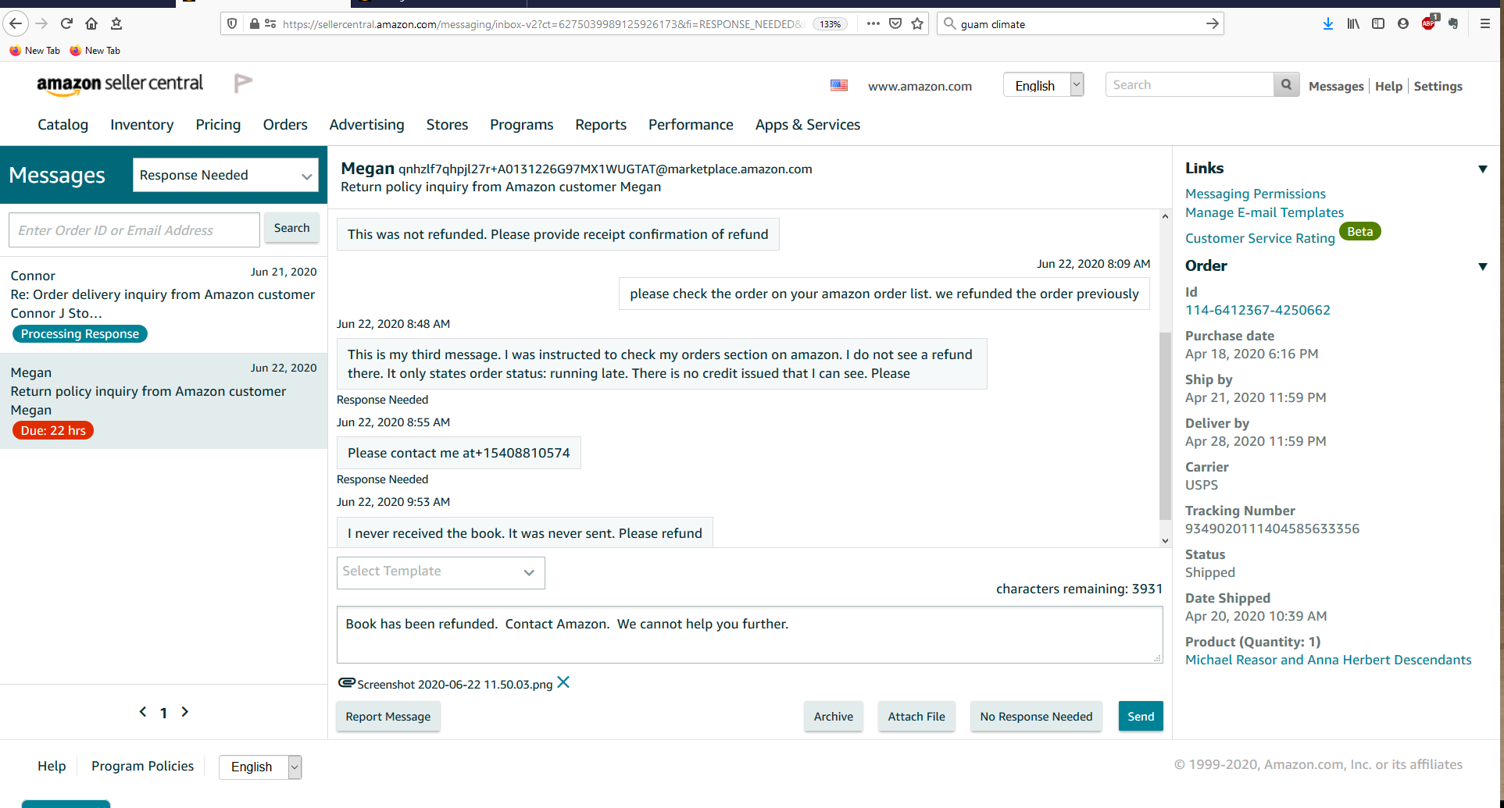
Task: Open the Advertising menu
Action: (x=366, y=125)
